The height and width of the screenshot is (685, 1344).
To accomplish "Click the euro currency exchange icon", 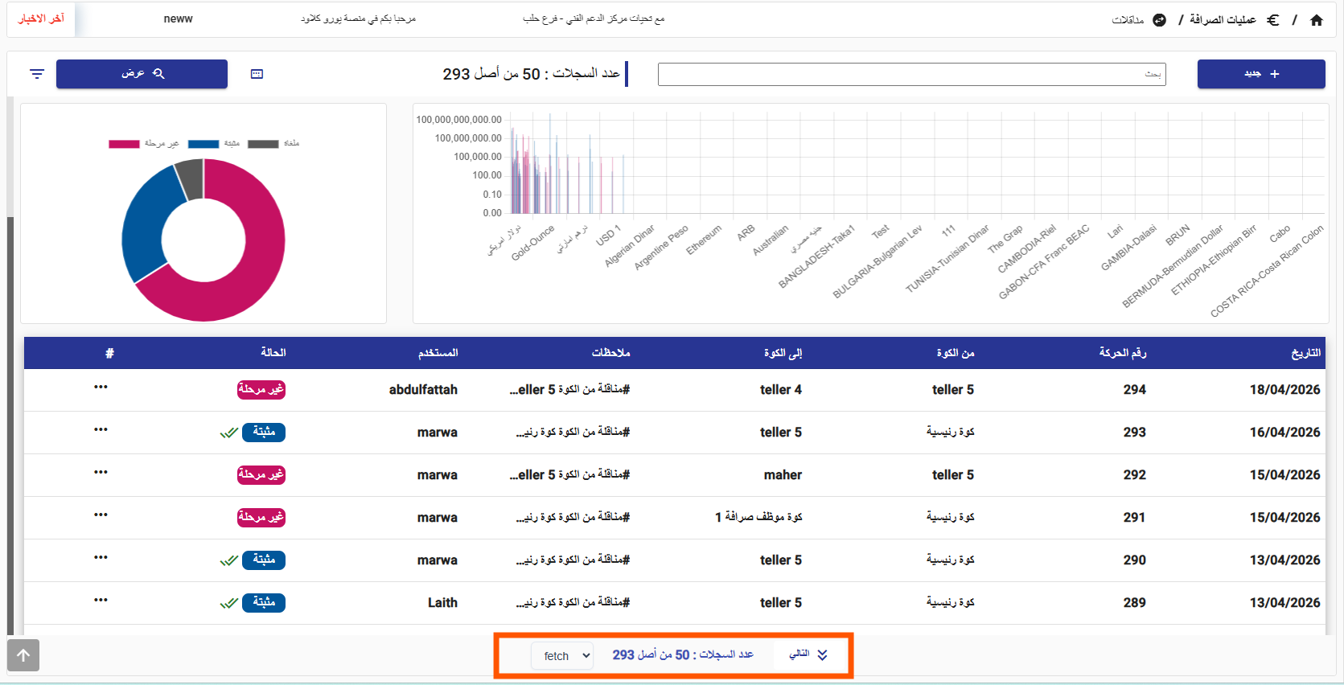I will pyautogui.click(x=1272, y=20).
